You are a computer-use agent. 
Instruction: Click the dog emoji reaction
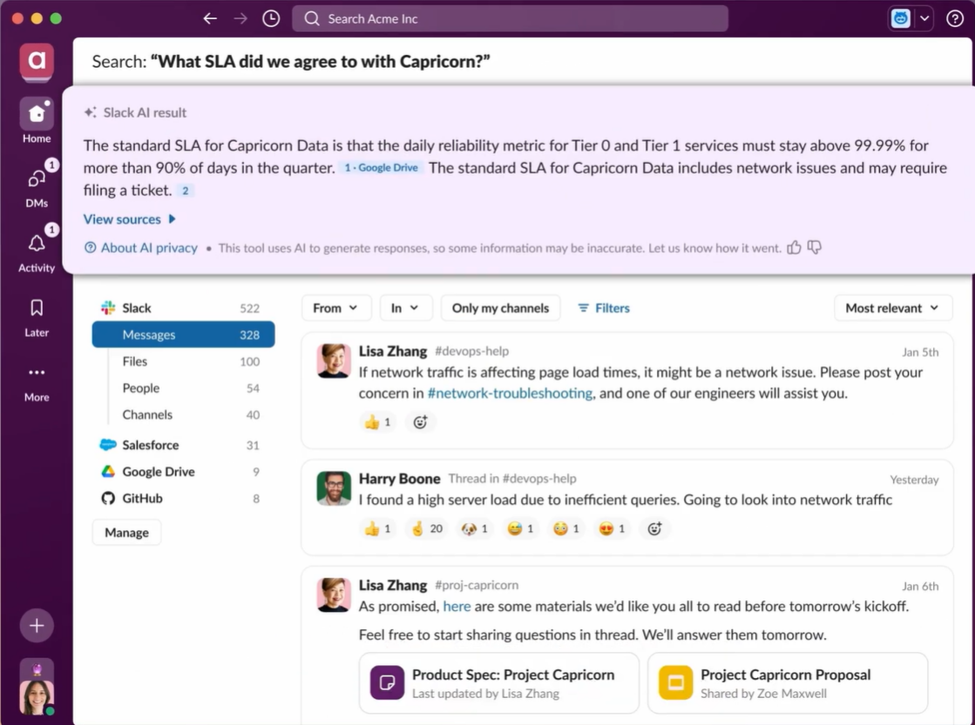tap(475, 528)
